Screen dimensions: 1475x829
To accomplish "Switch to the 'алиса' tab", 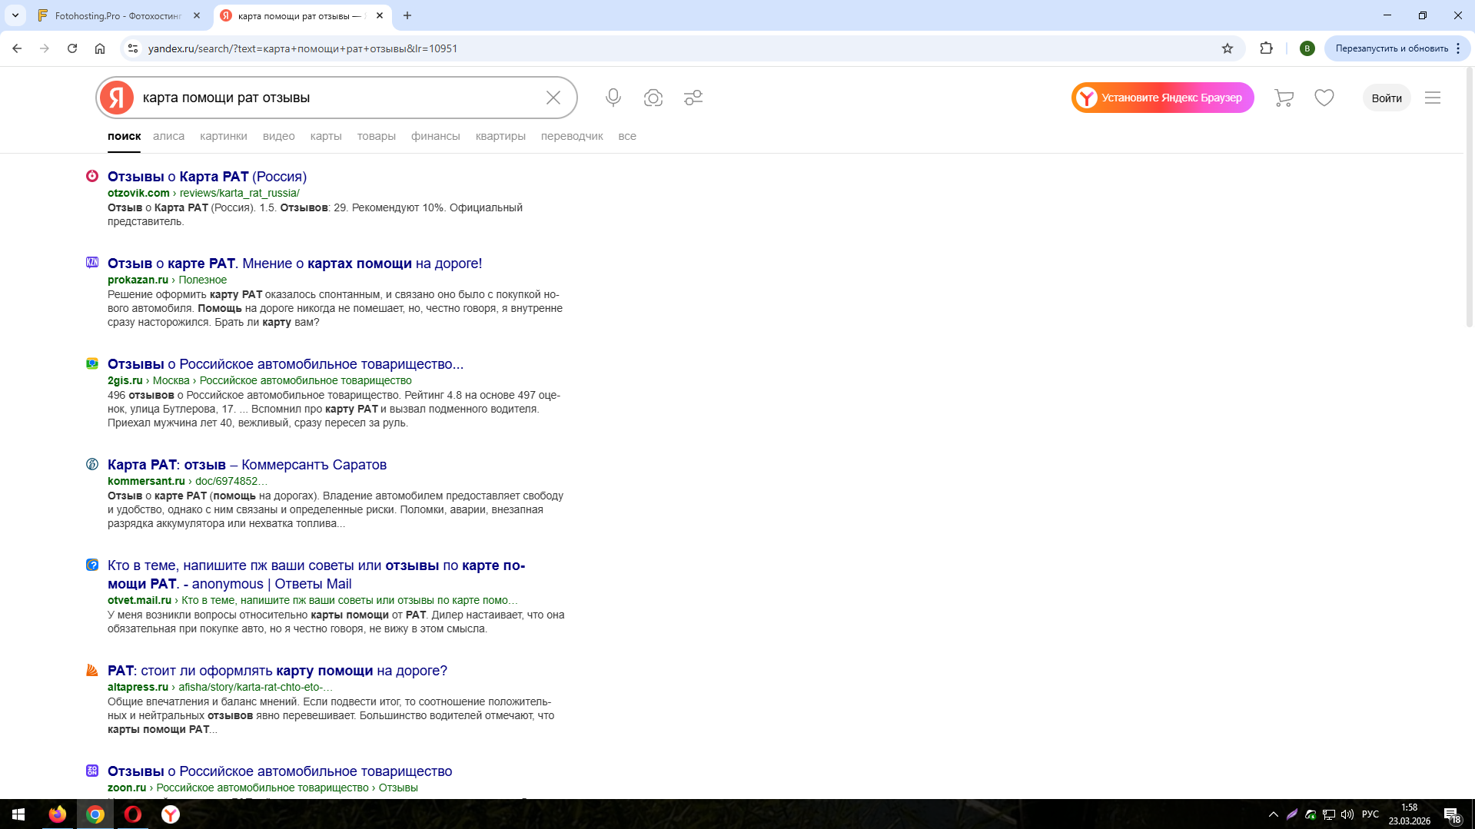I will coord(168,136).
